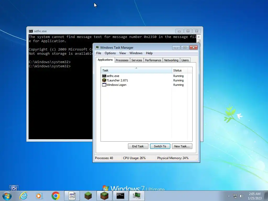Viewport: 268px width, 201px height.
Task: Click scroll up arrow in sethc.exe console
Action: [x=199, y=37]
